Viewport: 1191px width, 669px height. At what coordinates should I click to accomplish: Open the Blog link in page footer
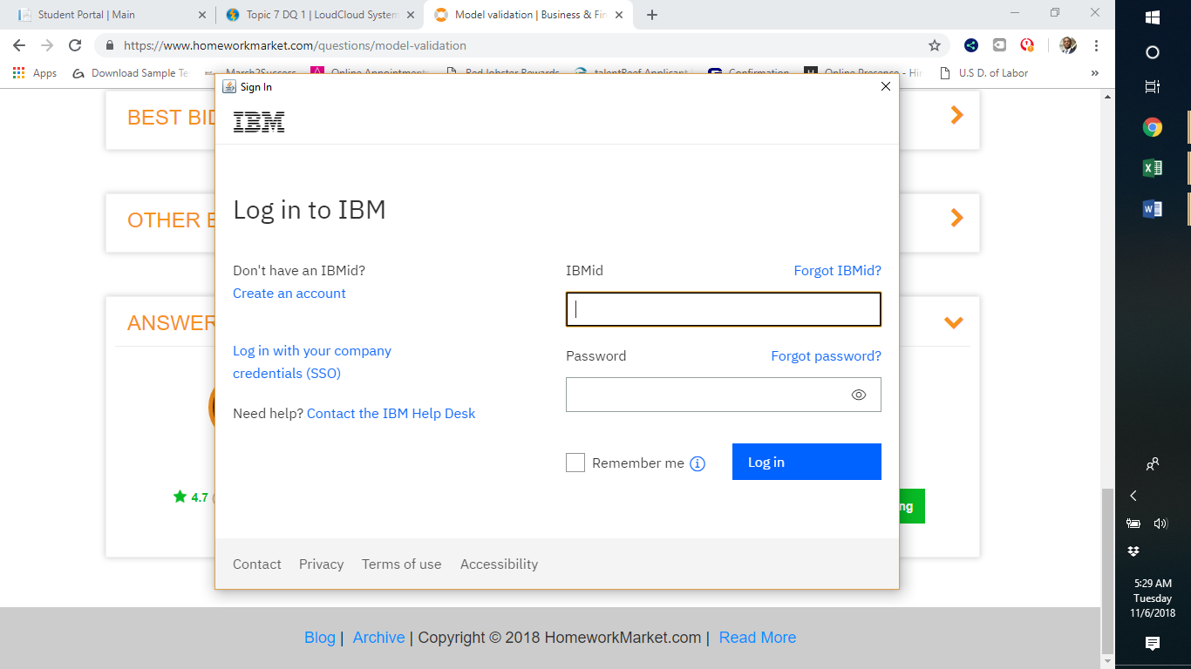(320, 638)
